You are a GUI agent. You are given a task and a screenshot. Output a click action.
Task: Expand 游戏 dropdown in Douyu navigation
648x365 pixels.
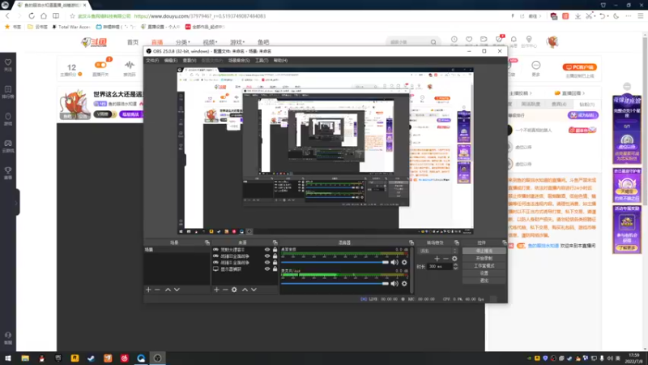tap(237, 42)
